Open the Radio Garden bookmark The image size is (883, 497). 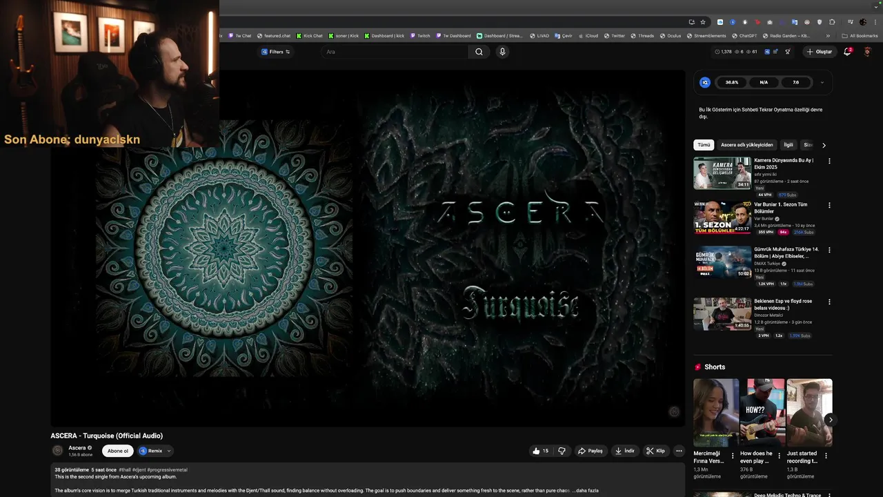[786, 36]
